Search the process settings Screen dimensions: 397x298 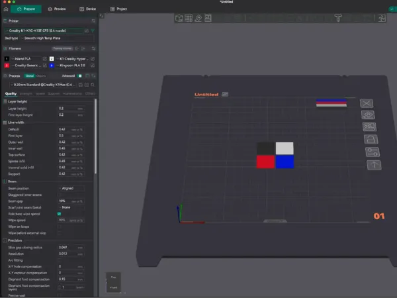click(93, 85)
